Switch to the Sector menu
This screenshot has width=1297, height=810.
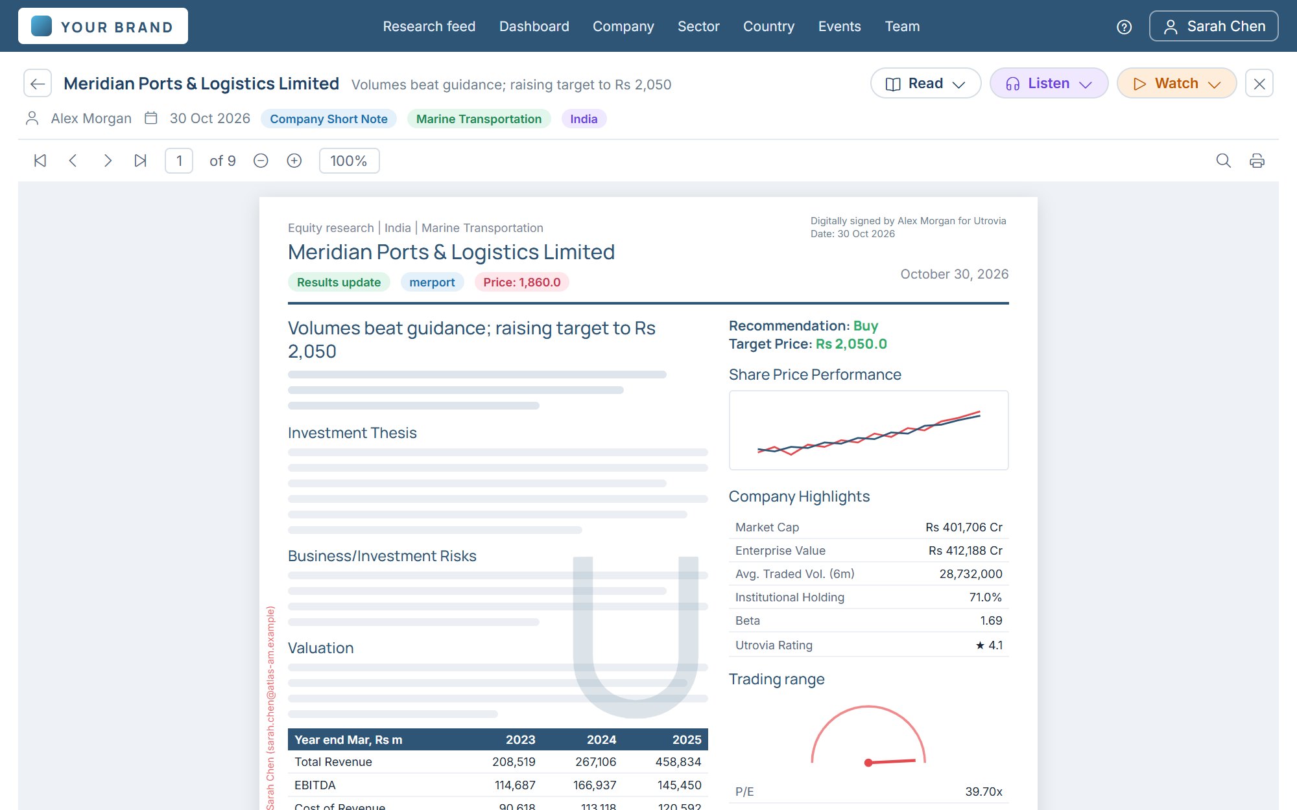(x=698, y=27)
